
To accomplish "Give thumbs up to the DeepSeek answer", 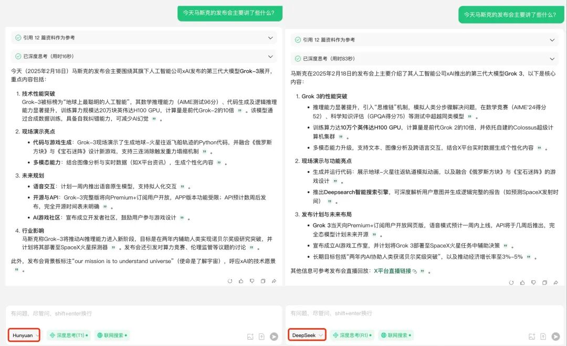I will [522, 282].
